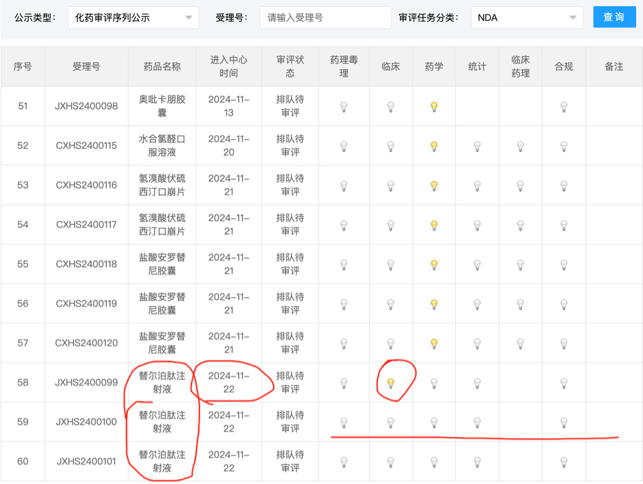The width and height of the screenshot is (643, 484).
Task: Click the 进入中心时间 column header
Action: (x=229, y=67)
